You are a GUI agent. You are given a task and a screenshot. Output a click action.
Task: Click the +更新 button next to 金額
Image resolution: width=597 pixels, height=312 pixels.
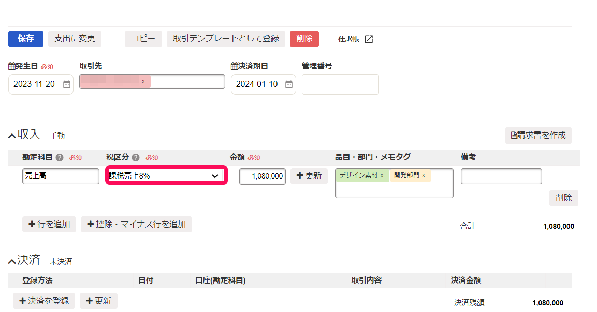tap(309, 176)
